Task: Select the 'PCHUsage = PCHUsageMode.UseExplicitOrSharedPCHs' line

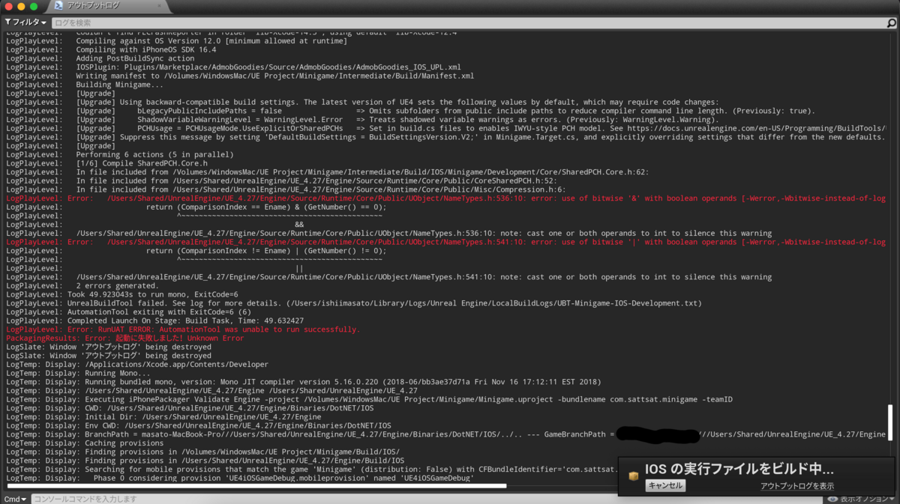Action: tap(445, 128)
